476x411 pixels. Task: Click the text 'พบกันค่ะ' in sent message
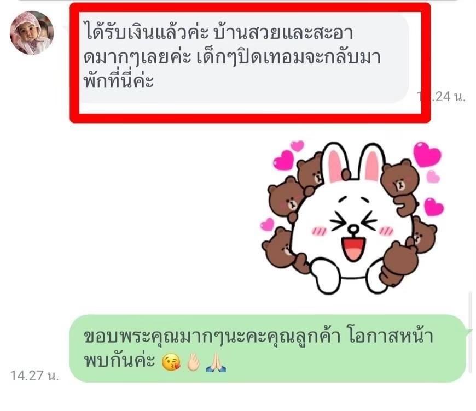[120, 361]
